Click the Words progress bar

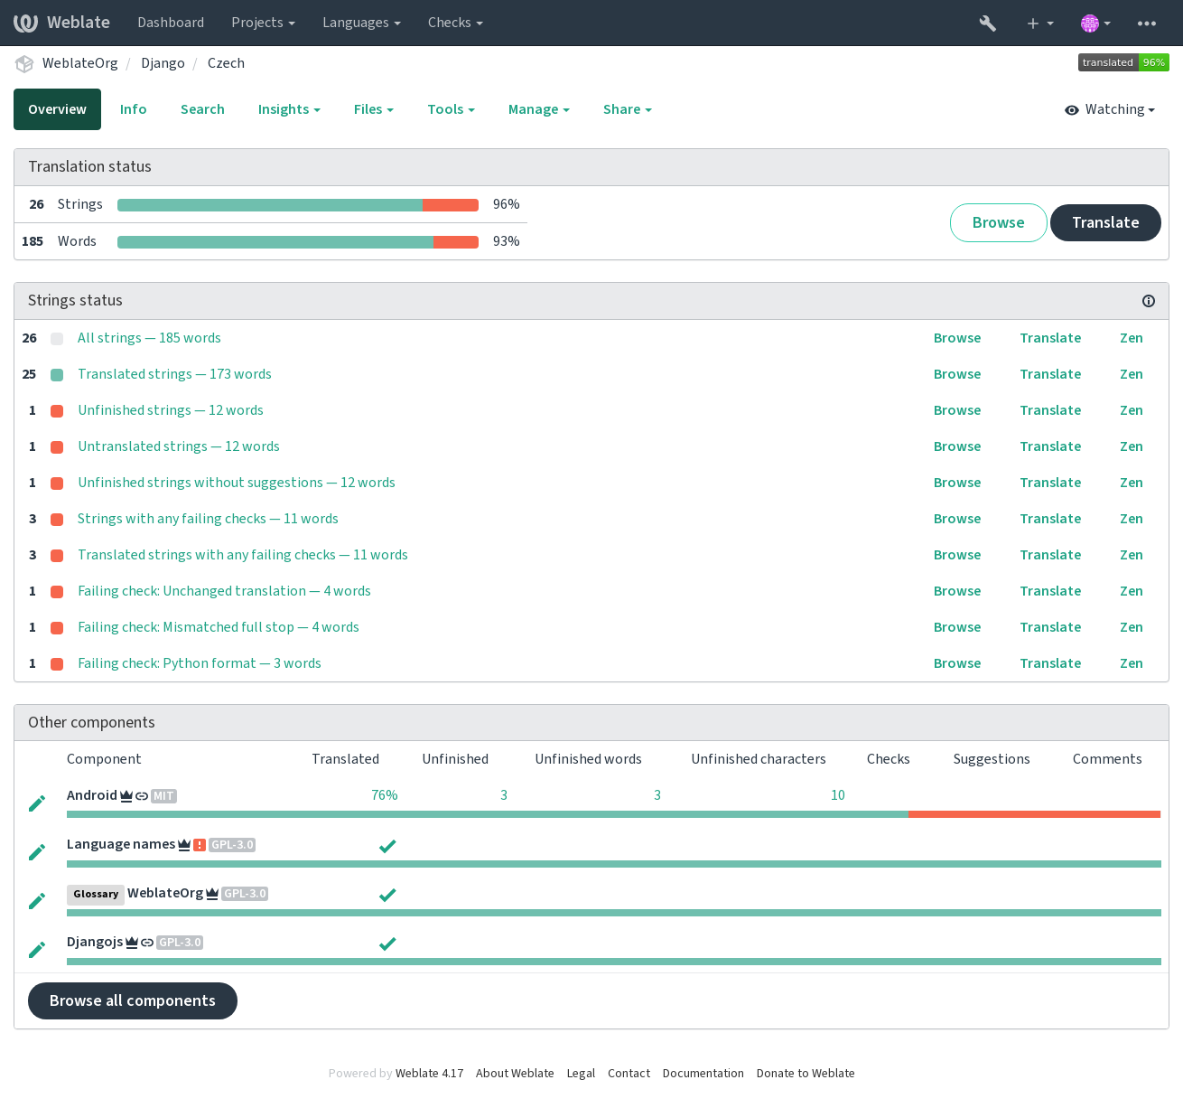[x=298, y=242]
